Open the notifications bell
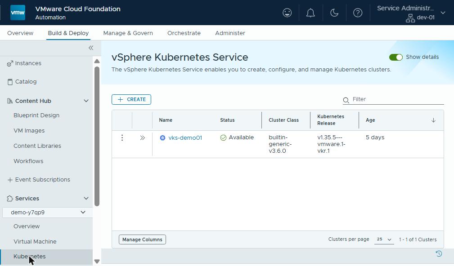This screenshot has height=266, width=454. coord(310,13)
